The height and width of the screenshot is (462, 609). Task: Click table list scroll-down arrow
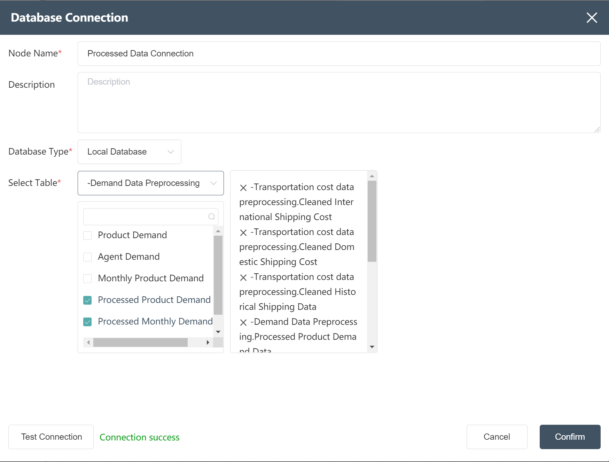[x=218, y=332]
